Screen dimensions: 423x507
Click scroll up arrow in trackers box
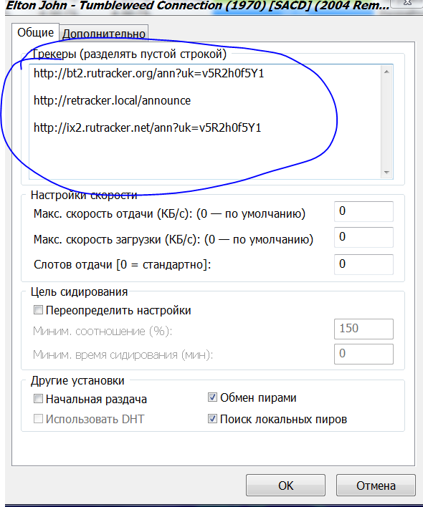click(x=386, y=72)
